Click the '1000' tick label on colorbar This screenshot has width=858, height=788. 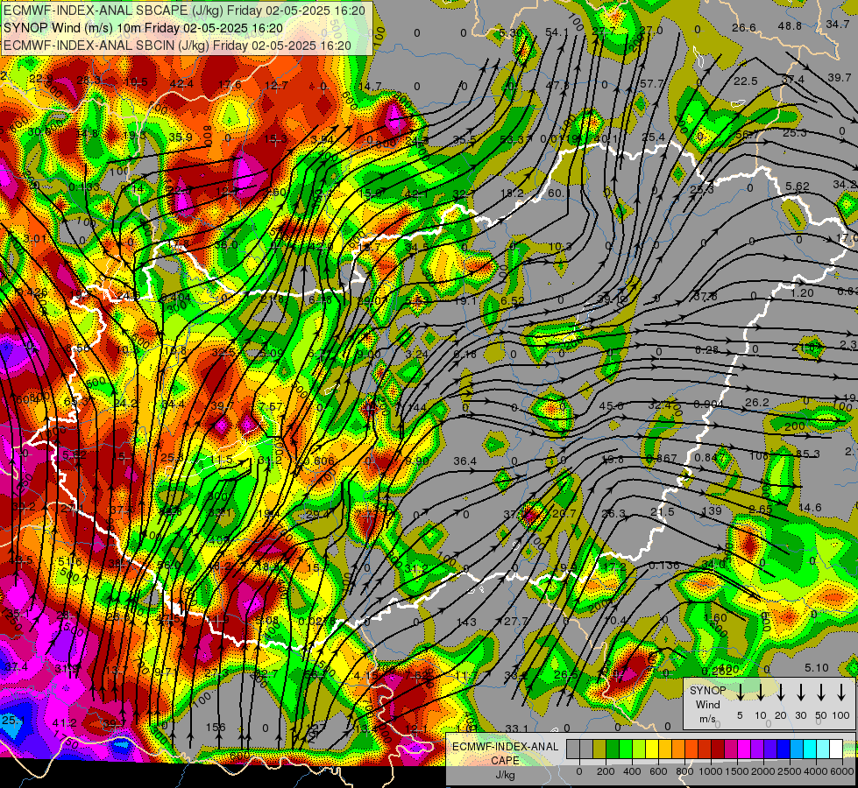711,771
